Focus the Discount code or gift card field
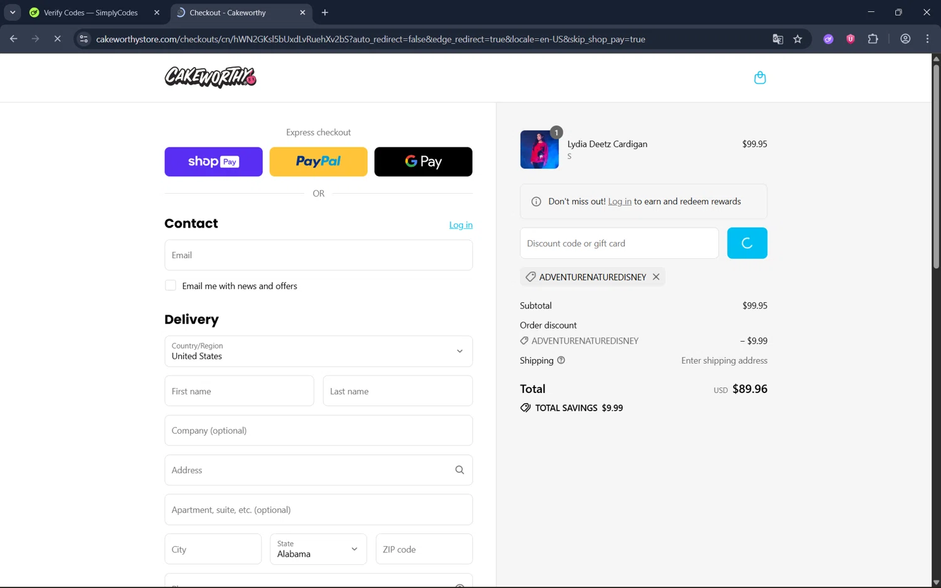 [619, 243]
